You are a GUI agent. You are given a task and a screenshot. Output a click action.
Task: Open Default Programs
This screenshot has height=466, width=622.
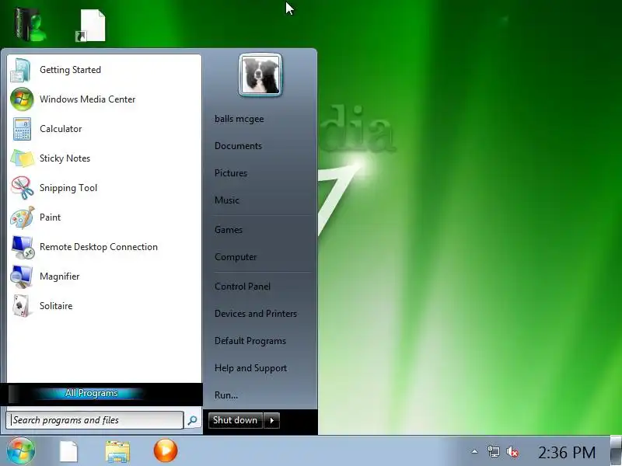[250, 341]
